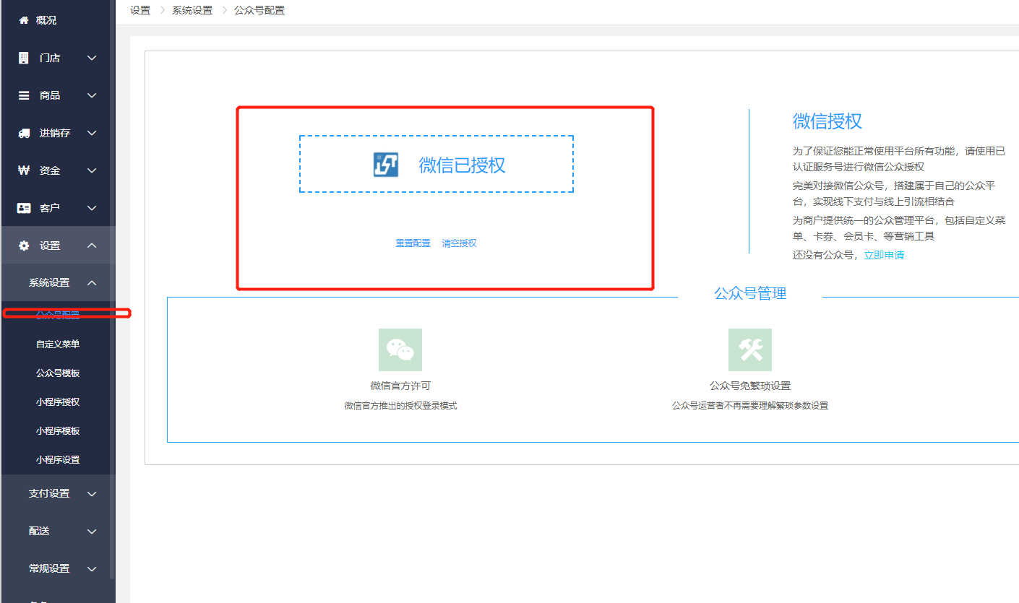Image resolution: width=1019 pixels, height=603 pixels.
Task: Collapse the 系统设置 submenu chevron
Action: point(92,283)
